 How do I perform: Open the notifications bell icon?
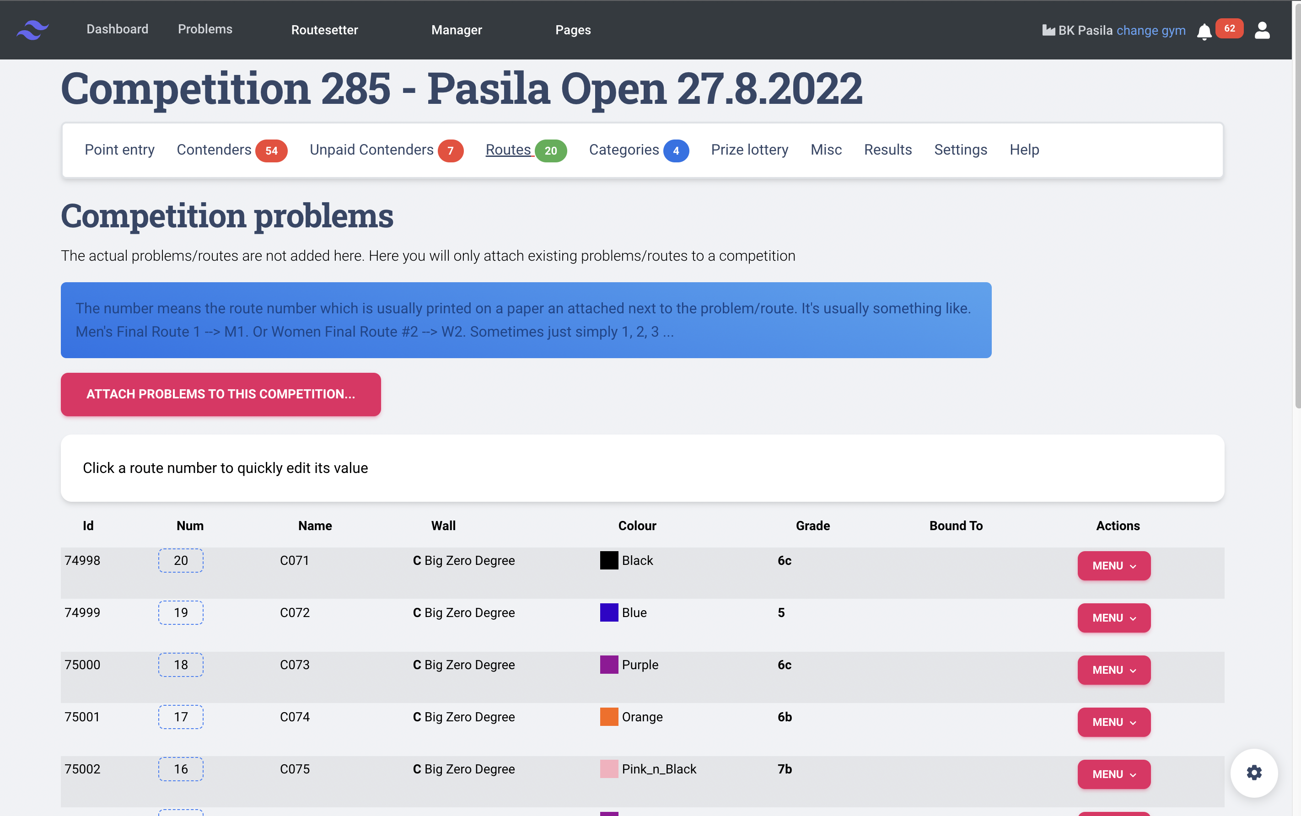pos(1204,31)
